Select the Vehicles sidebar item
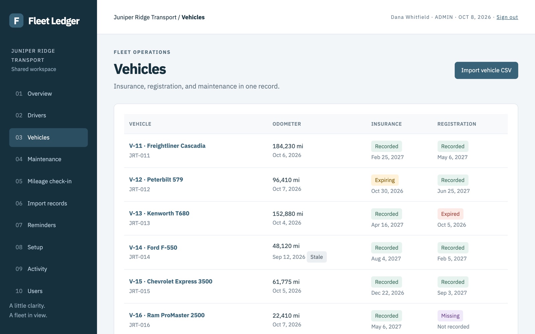Image resolution: width=535 pixels, height=334 pixels. pyautogui.click(x=48, y=137)
